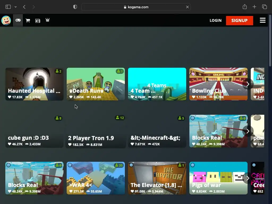Click the 55.65M plays count on WAR 4
272x204 pixels.
coord(94,192)
